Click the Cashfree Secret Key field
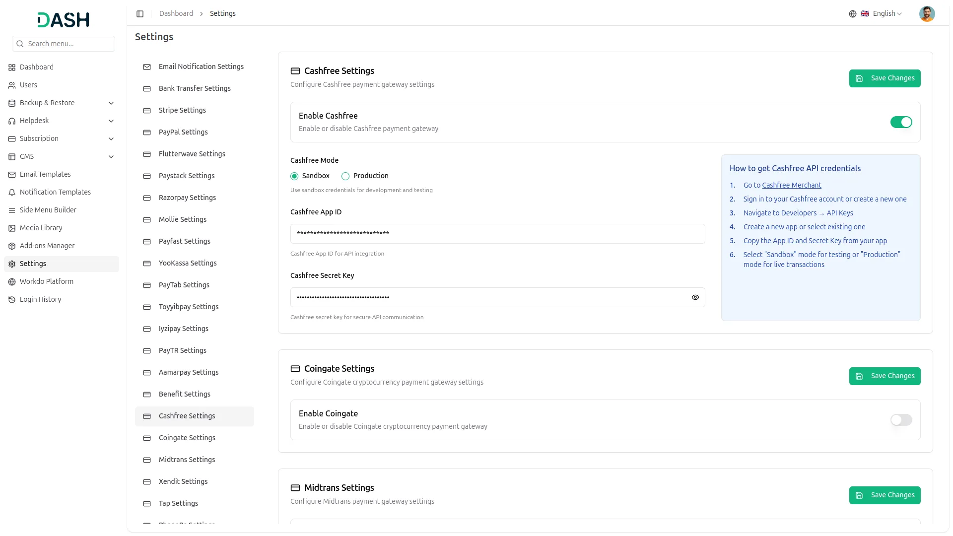 497,297
